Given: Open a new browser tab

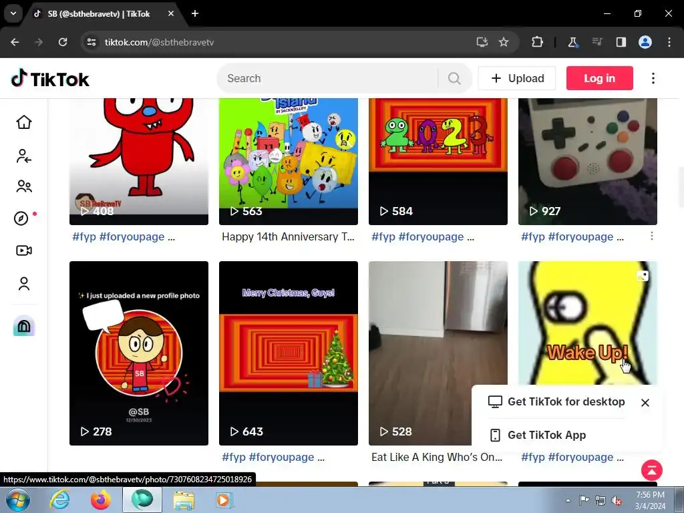Looking at the screenshot, I should 195,13.
